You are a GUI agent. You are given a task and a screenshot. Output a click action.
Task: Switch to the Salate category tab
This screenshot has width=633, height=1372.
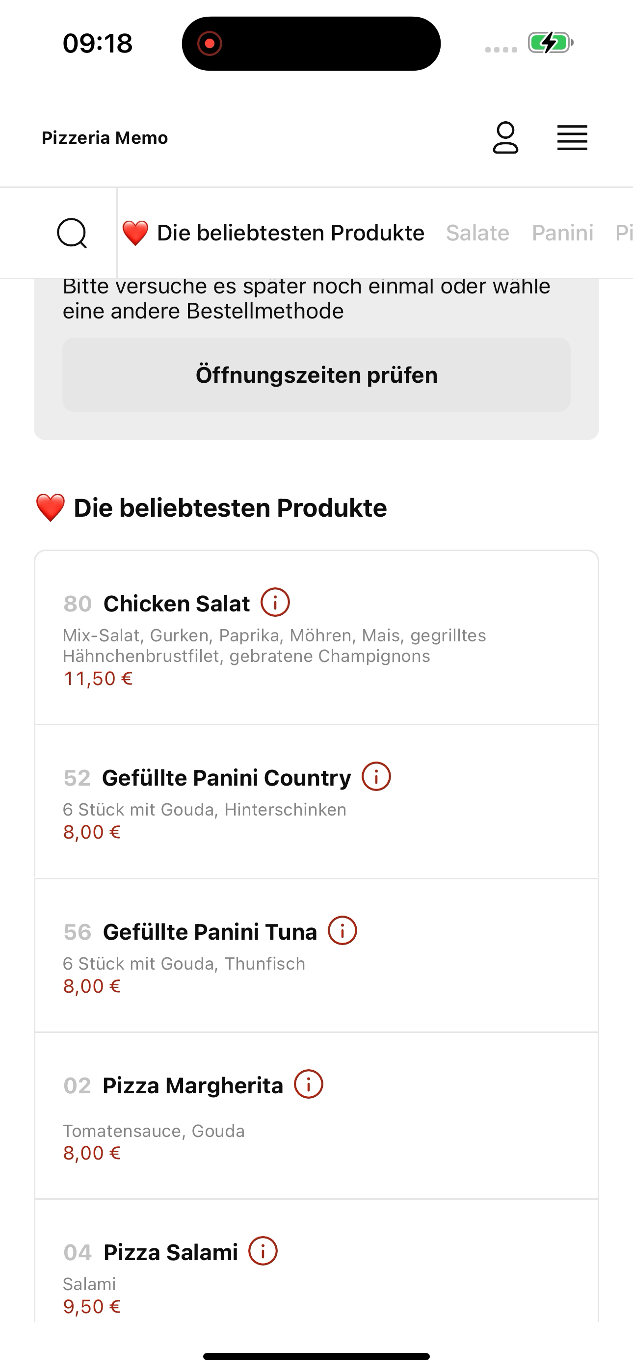[x=477, y=233]
